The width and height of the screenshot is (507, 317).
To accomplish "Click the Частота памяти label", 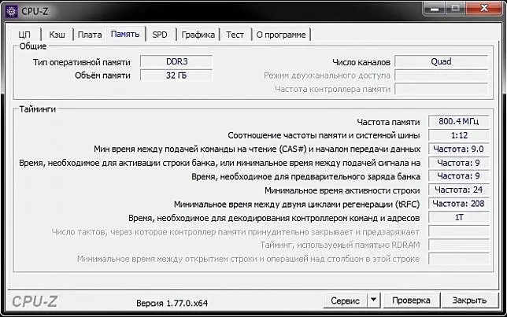I will pyautogui.click(x=388, y=122).
